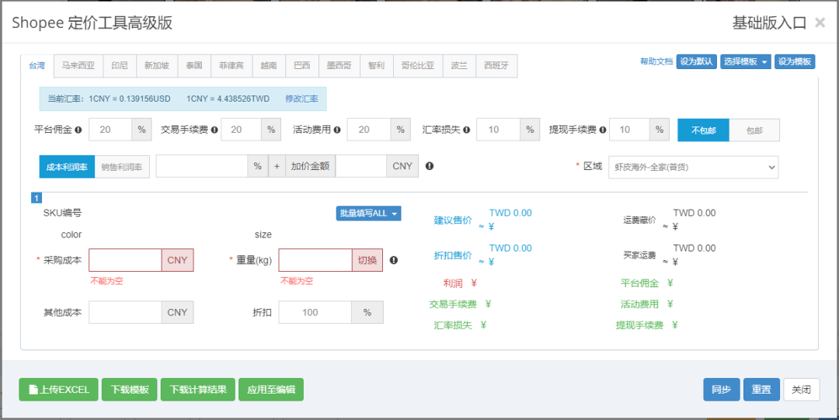Click the info icon next to 提现手续费
The image size is (839, 420).
(x=602, y=130)
